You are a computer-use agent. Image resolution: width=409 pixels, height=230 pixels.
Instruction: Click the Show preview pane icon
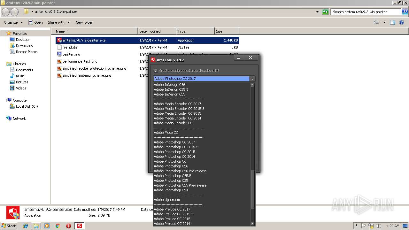pos(393,22)
